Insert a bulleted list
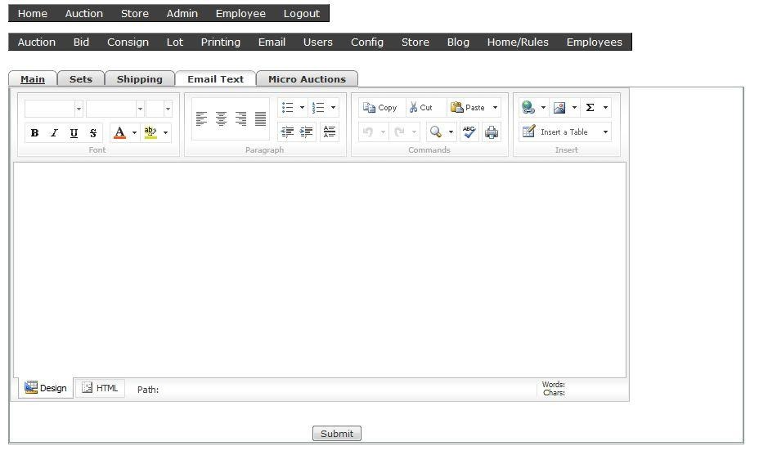This screenshot has height=464, width=759. [288, 107]
